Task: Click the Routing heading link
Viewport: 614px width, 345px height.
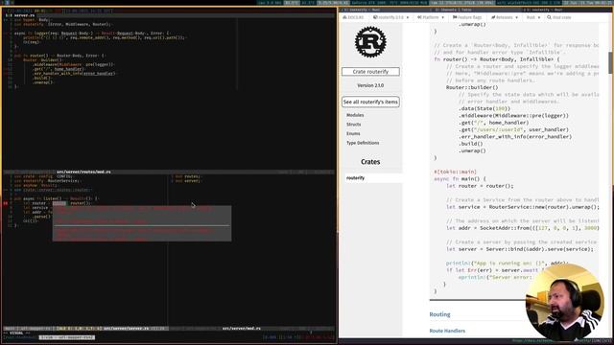Action: pos(439,314)
